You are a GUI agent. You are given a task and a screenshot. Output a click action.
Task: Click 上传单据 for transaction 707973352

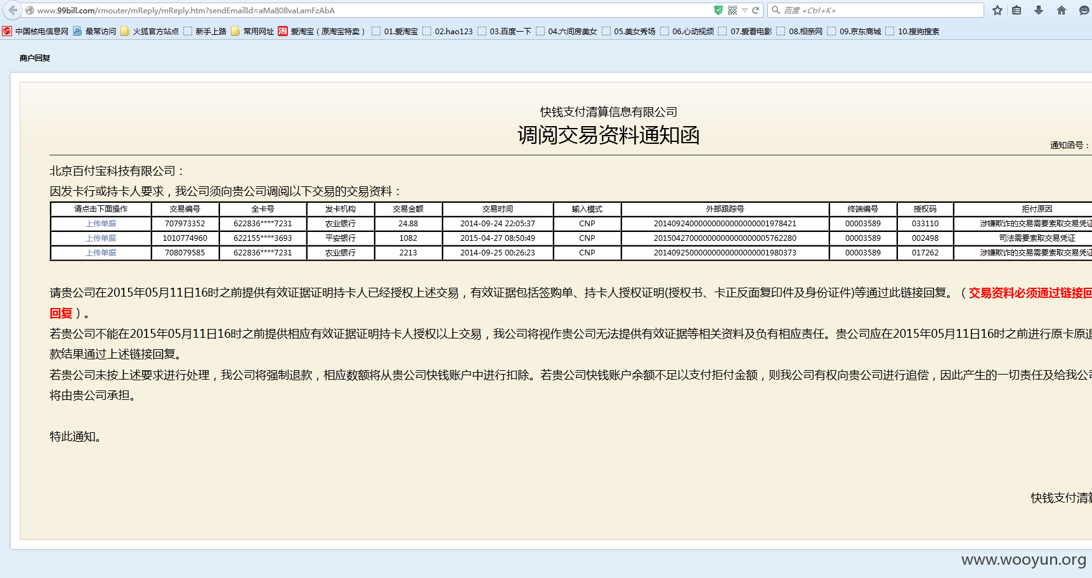pos(101,224)
